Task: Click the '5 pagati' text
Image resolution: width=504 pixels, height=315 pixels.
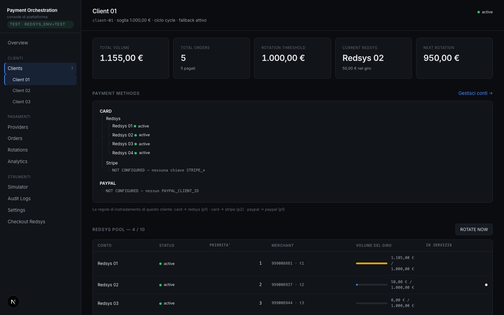Action: 188,68
